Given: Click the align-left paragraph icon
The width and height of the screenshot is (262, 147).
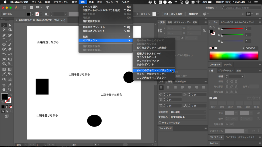Looking at the screenshot, I should click(x=161, y=88).
